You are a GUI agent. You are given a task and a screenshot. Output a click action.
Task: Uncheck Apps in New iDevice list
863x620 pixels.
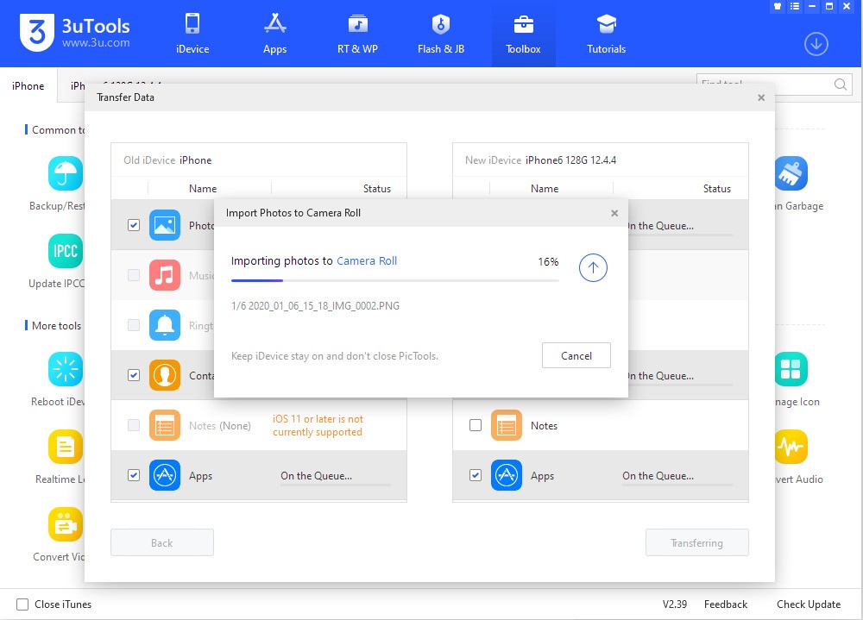click(476, 475)
